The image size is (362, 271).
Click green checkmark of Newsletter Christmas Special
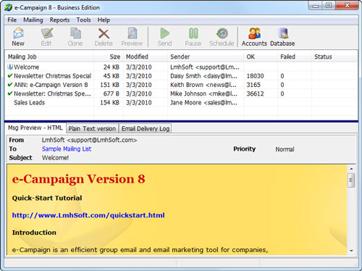pos(10,76)
